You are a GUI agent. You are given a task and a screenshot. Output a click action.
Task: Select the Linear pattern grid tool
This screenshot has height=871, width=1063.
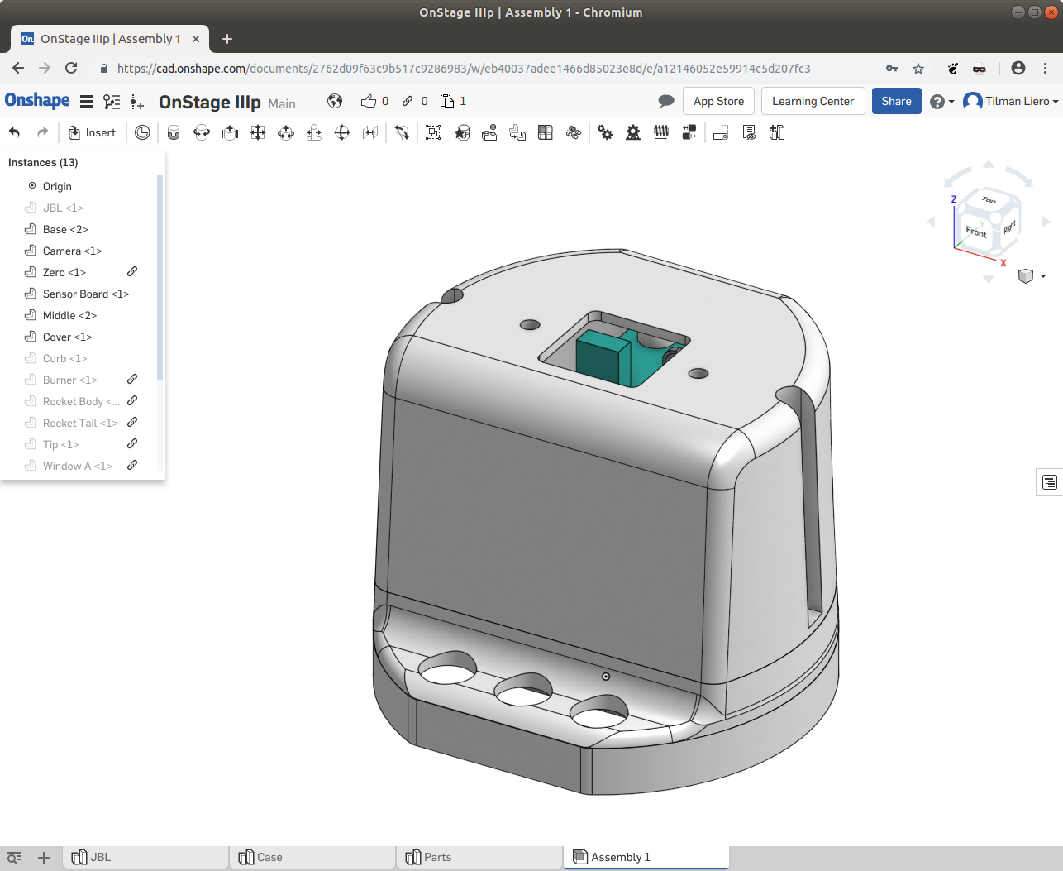tap(546, 132)
